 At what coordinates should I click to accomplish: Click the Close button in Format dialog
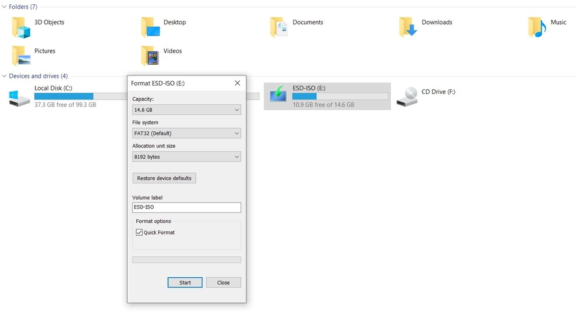(223, 283)
